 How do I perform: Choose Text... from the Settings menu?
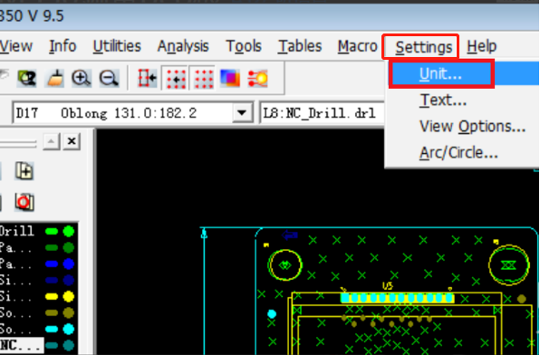tap(443, 101)
